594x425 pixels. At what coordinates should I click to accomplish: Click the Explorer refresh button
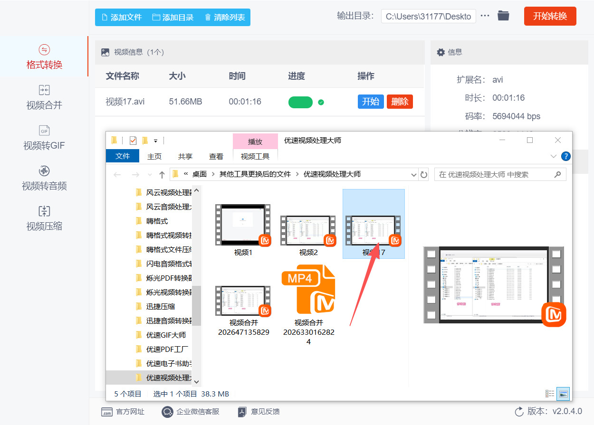click(424, 175)
